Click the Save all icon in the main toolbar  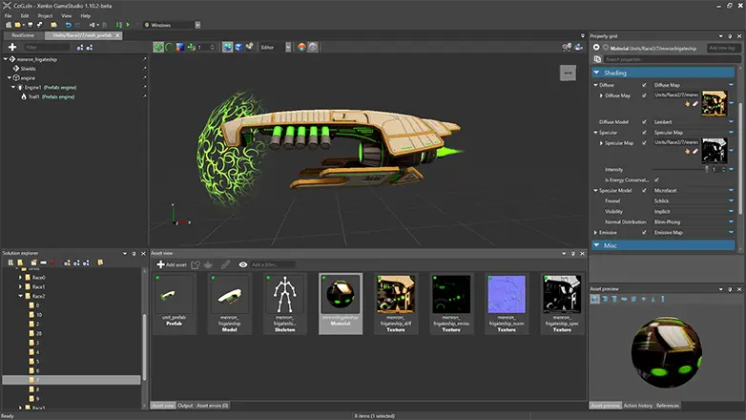pyautogui.click(x=40, y=25)
